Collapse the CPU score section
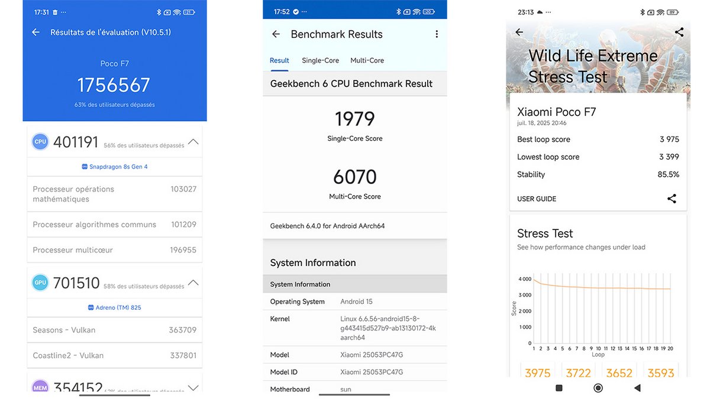Screen dimensions: 710x399 pos(193,142)
